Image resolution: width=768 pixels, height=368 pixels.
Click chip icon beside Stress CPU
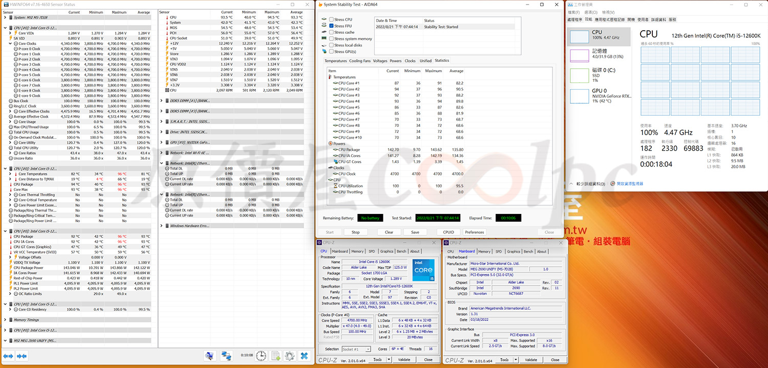324,19
